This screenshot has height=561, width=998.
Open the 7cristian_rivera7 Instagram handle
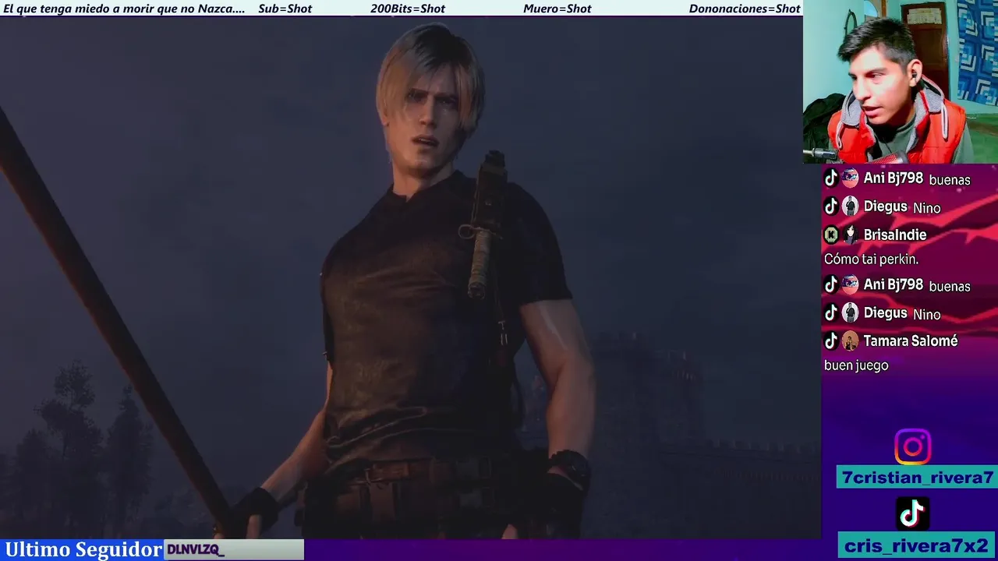pos(918,478)
